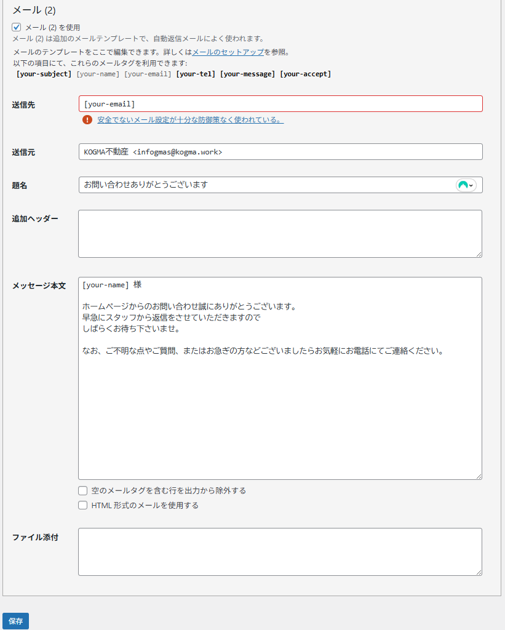The width and height of the screenshot is (505, 630).
Task: Click the 追加ヘッダー textarea resize handle
Action: [478, 253]
